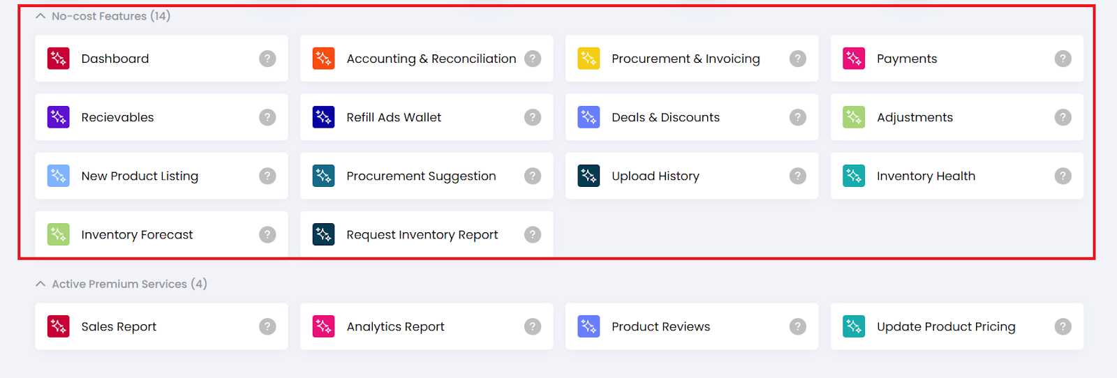The height and width of the screenshot is (378, 1117).
Task: Open help for Deals & Discounts
Action: [798, 117]
